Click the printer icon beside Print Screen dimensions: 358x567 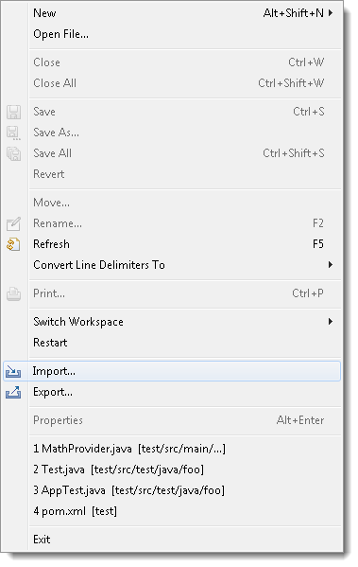(x=13, y=294)
